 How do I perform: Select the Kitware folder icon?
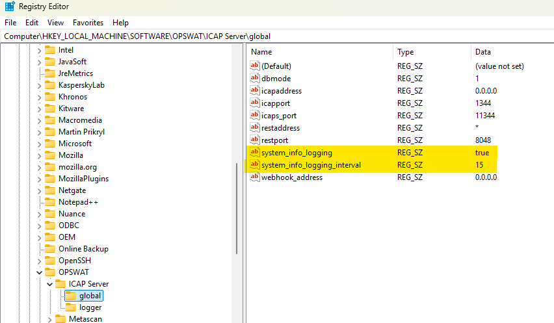pos(50,109)
